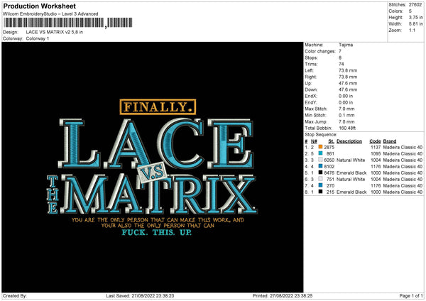This screenshot has width=426, height=301.
Task: Click stitch count 270 in stop 7
Action: pyautogui.click(x=330, y=186)
